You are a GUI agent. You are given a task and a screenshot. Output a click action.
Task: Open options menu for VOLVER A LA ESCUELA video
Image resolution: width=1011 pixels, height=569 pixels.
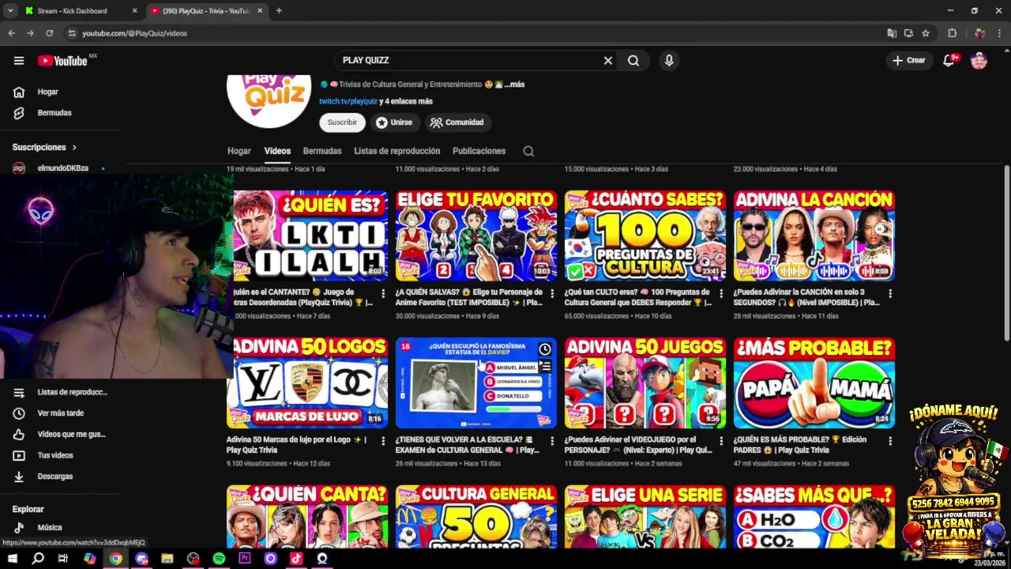(x=552, y=441)
